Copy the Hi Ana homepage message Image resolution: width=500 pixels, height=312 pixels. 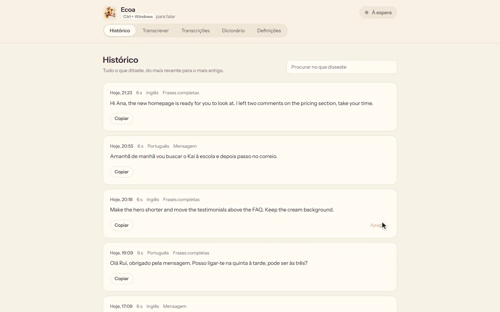click(x=122, y=119)
